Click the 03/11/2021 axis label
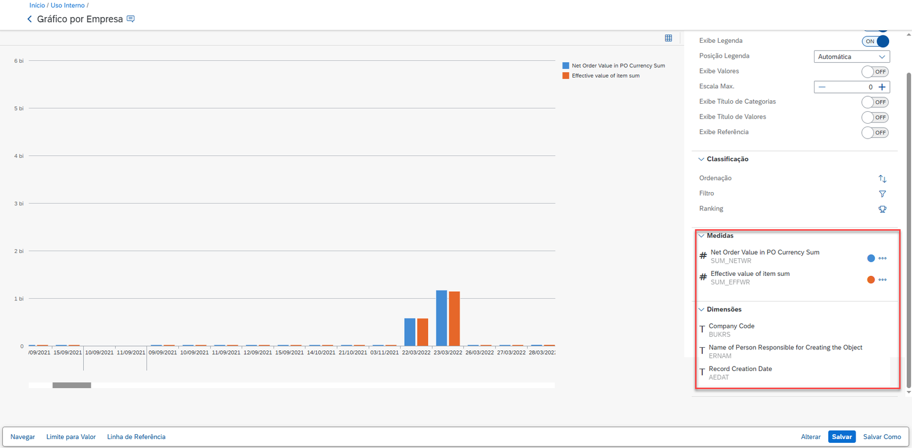 coord(385,353)
